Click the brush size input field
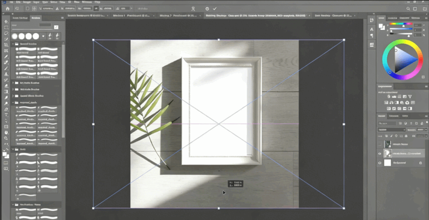Screen dimensions: 429x220 click(45, 25)
